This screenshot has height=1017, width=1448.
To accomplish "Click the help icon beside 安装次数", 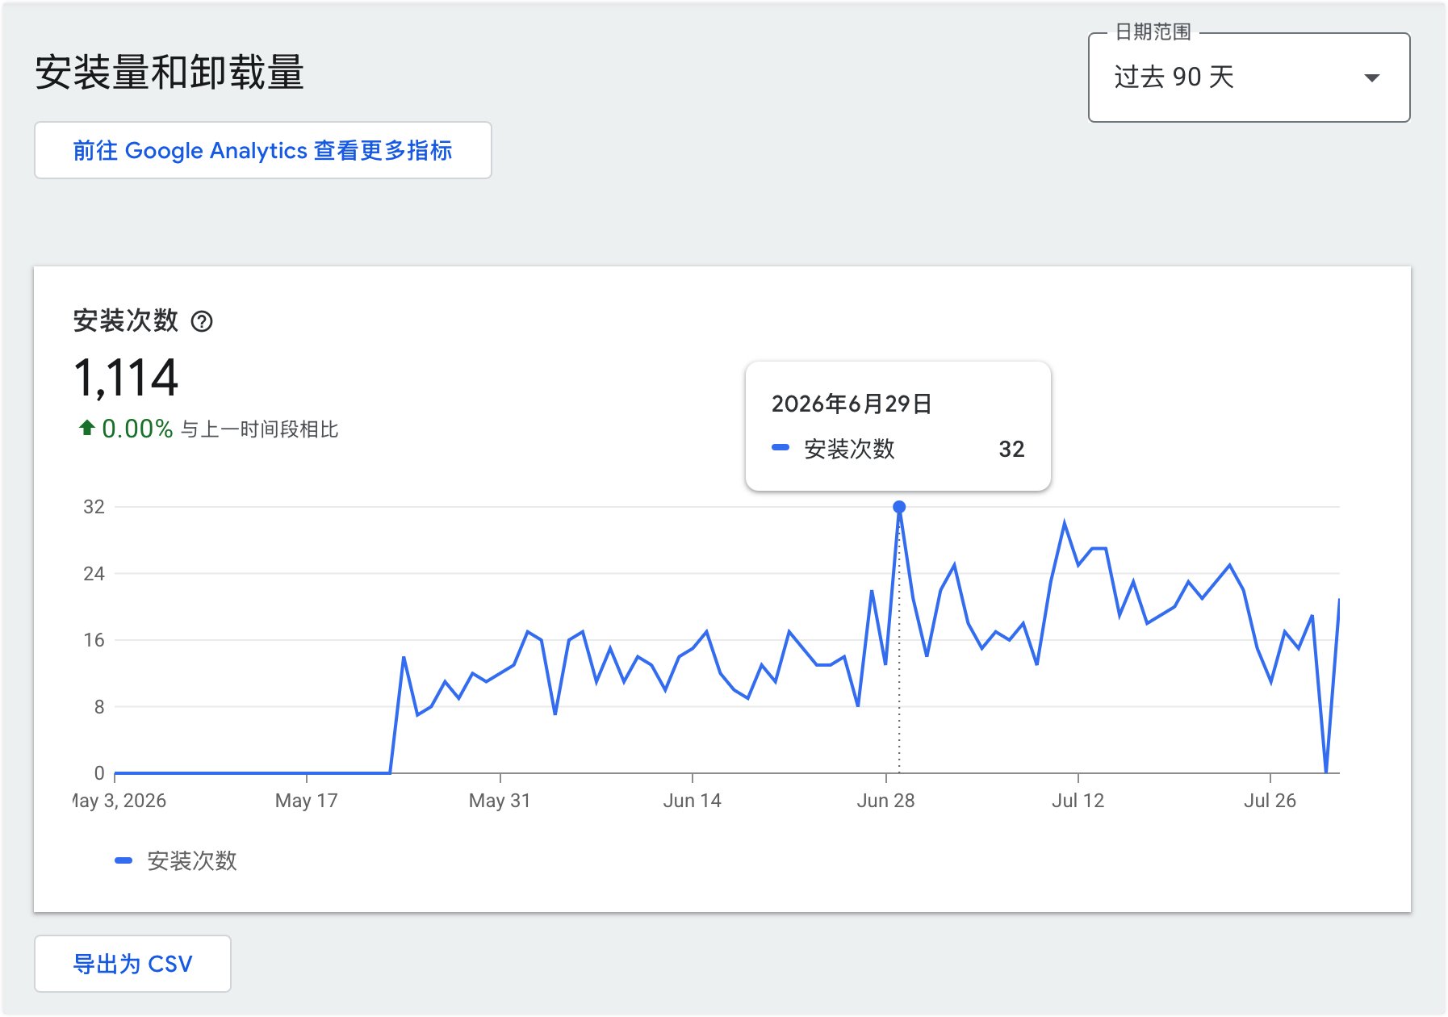I will [x=202, y=321].
